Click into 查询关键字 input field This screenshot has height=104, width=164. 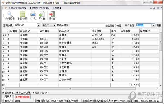point(88,25)
